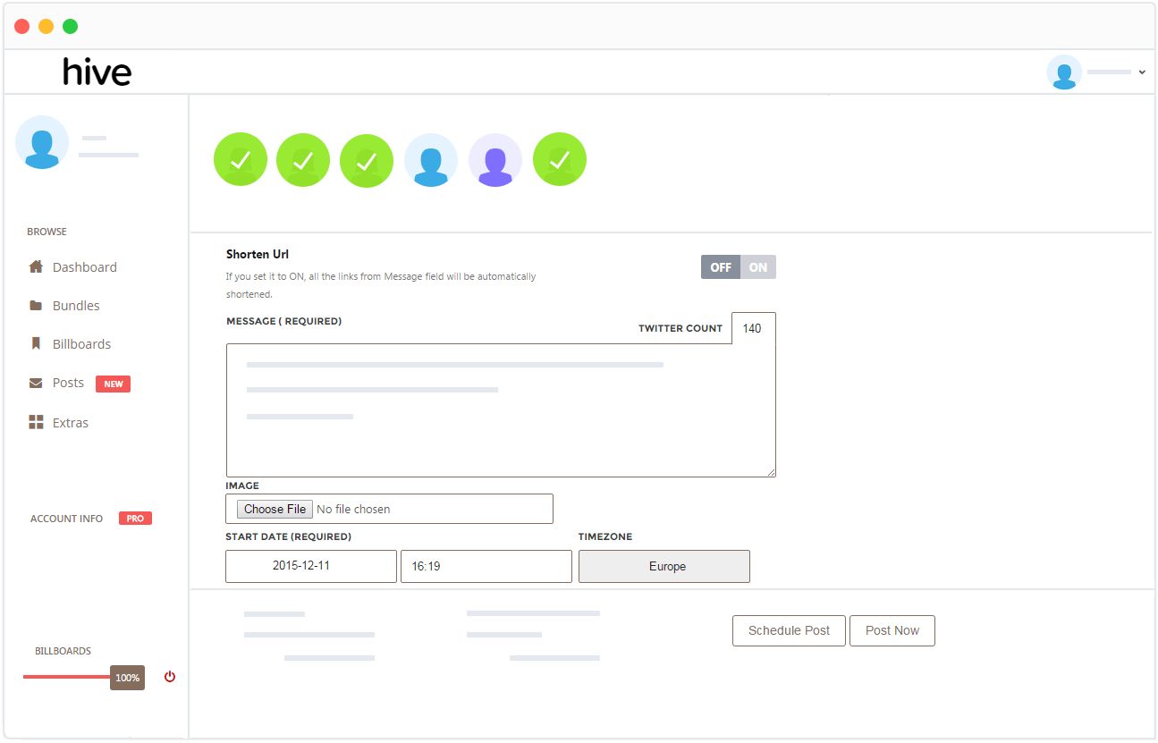The height and width of the screenshot is (743, 1158).
Task: Switch Shorten Url to OFF
Action: [720, 266]
